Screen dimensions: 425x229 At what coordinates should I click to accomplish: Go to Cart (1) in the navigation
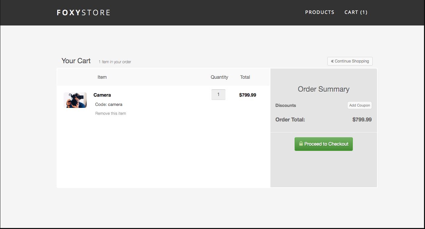point(356,12)
